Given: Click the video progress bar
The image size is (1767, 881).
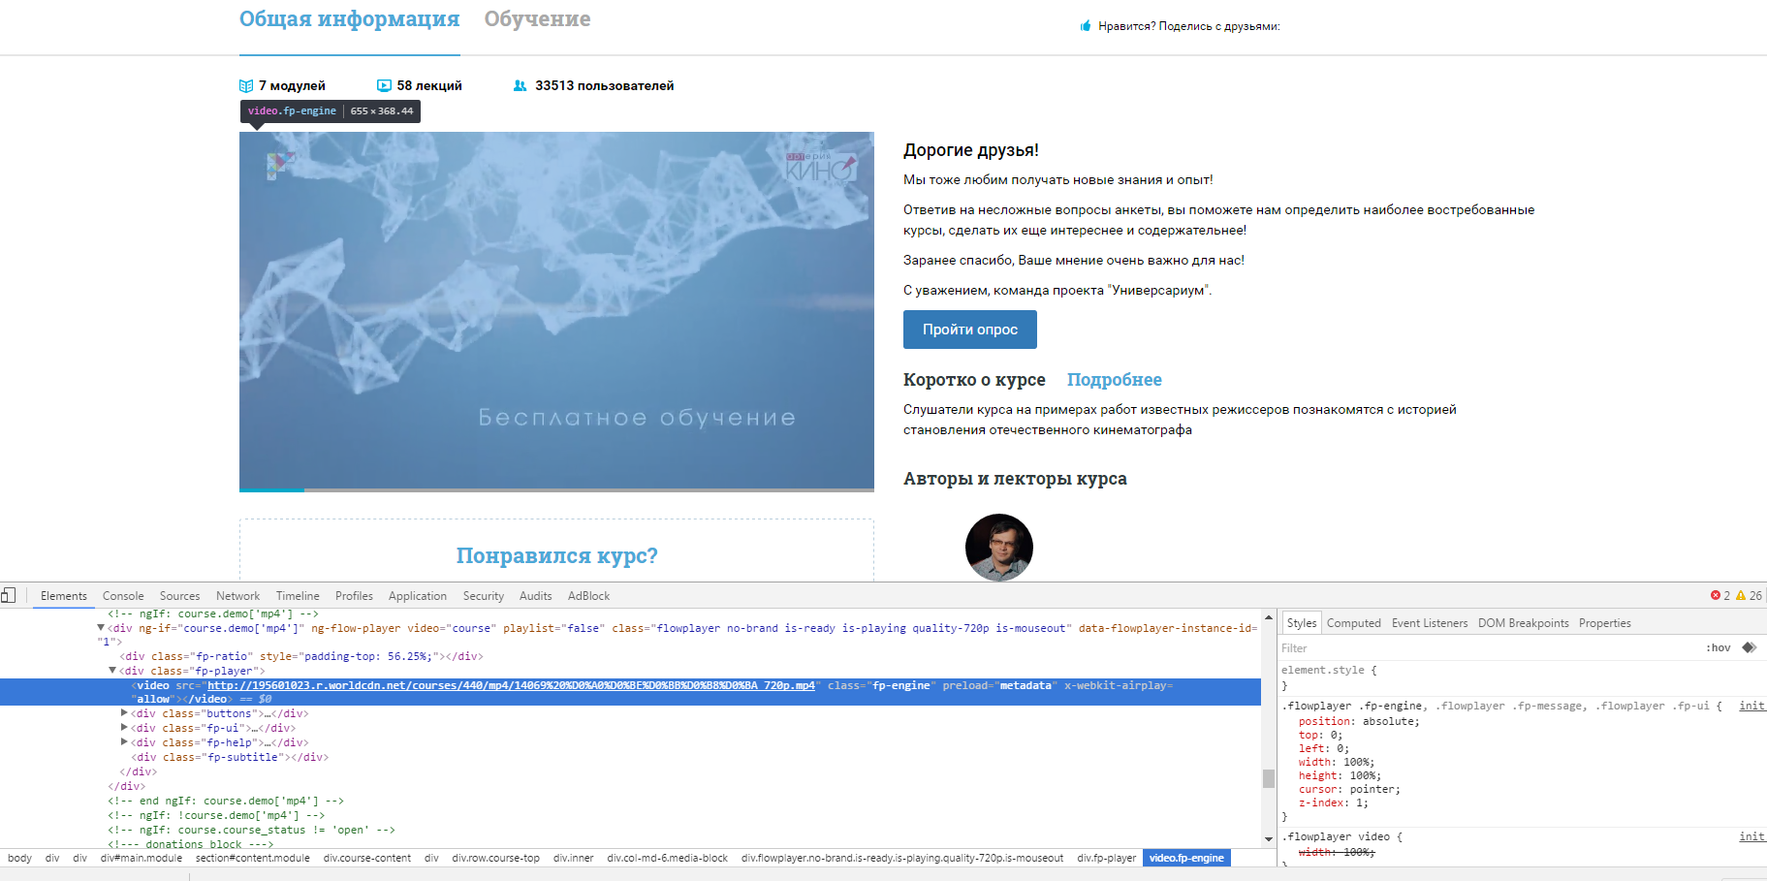Looking at the screenshot, I should click(556, 489).
